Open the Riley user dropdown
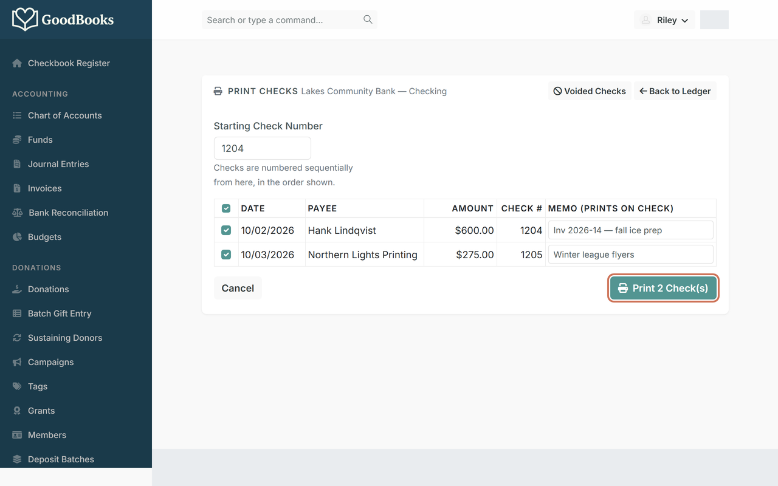The image size is (778, 486). click(664, 20)
